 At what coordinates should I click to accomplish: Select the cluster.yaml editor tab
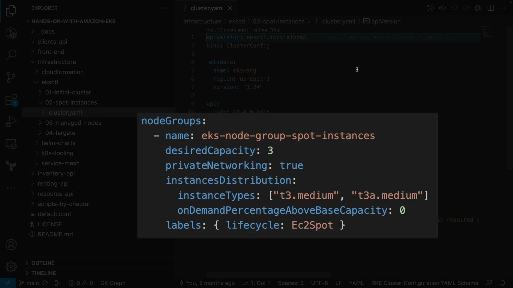click(207, 8)
